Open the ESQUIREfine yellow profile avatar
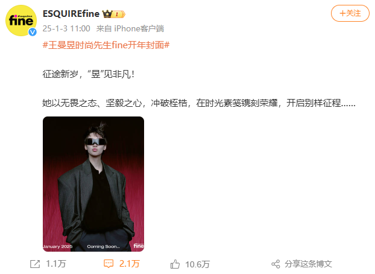Viewport: 375px width, 274px height. point(21,21)
